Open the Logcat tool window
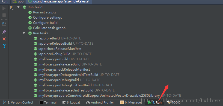This screenshot has height=106, width=223. point(71,102)
